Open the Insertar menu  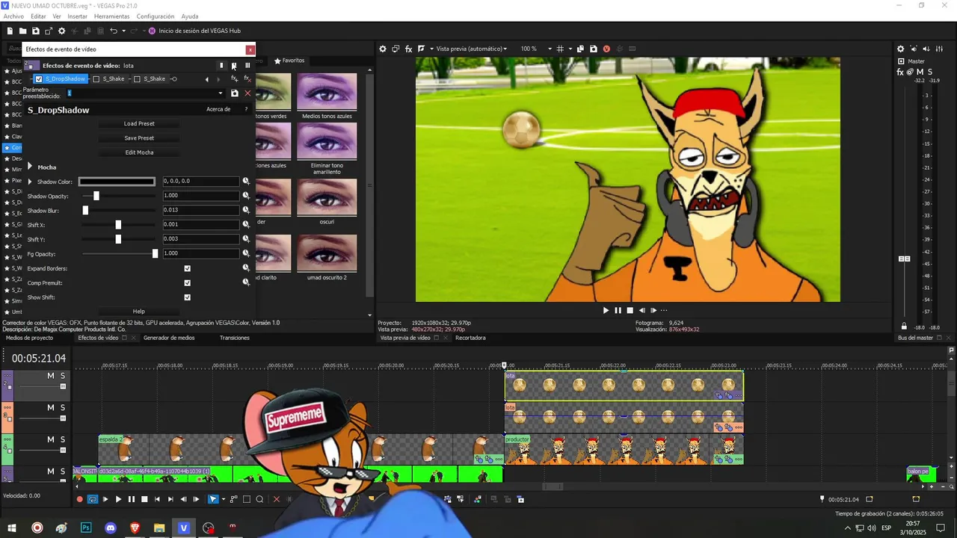point(77,16)
